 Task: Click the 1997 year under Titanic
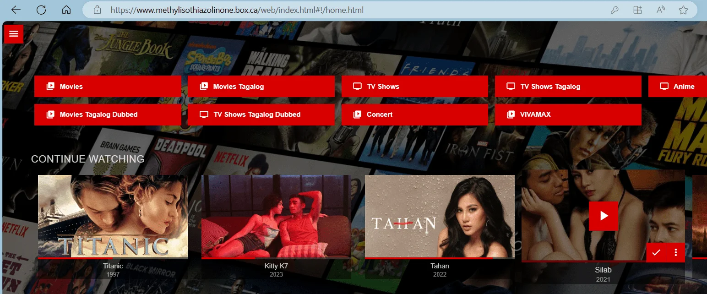pos(113,274)
